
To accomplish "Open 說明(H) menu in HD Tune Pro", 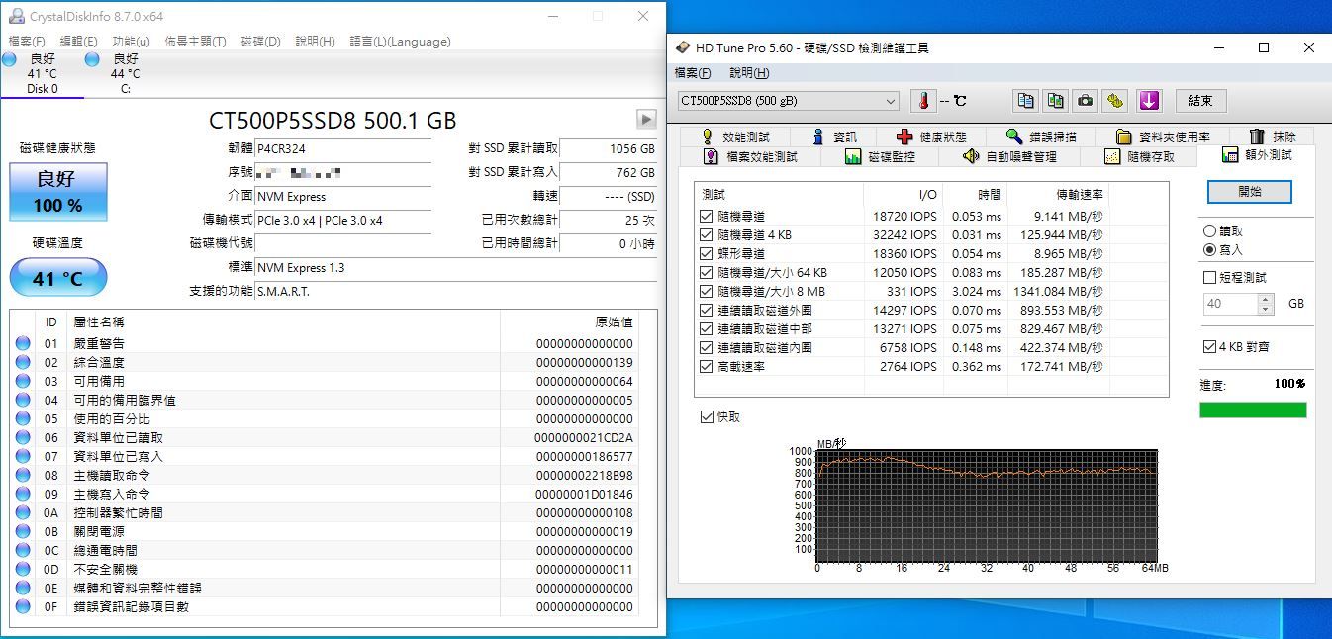I will (x=749, y=73).
